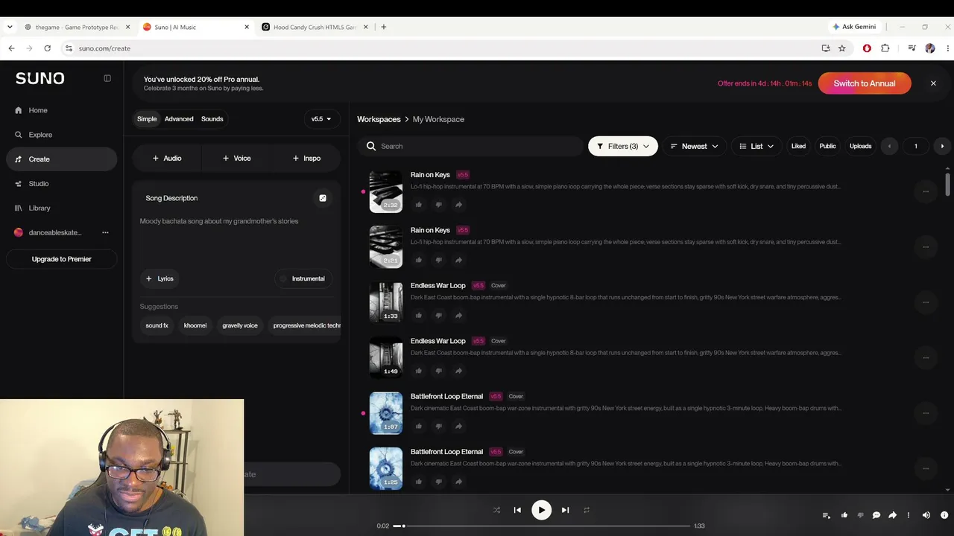Open the play queue in the player bar

coord(826,515)
